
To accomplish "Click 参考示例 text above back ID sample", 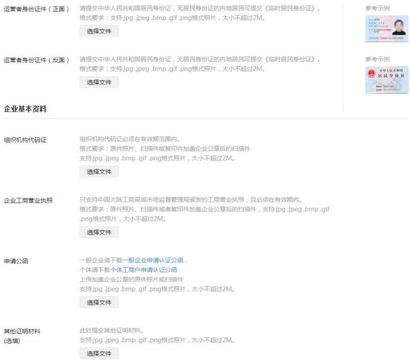I will (x=377, y=59).
